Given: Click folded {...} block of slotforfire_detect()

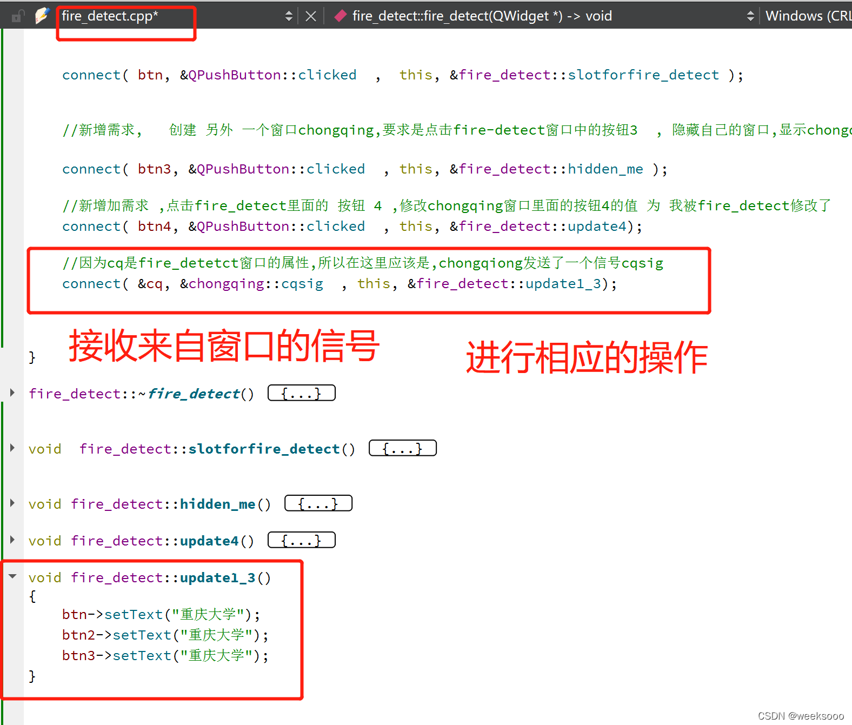Looking at the screenshot, I should point(403,448).
